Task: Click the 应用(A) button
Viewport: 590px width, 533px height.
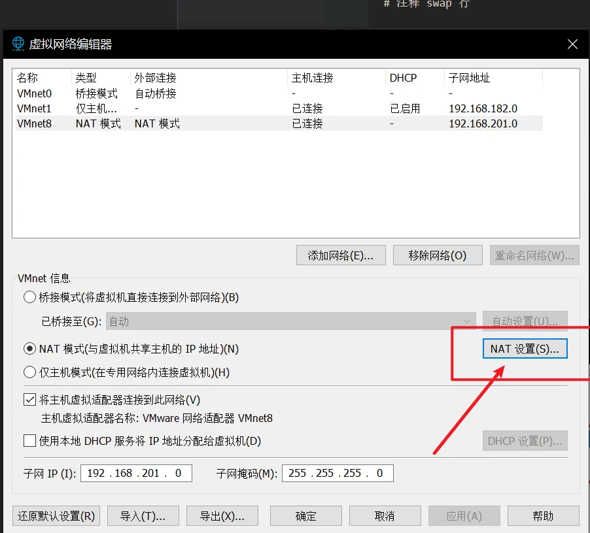Action: point(464,516)
